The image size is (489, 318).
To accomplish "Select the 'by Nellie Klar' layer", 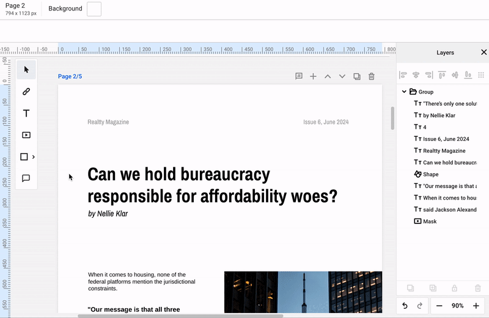I will pyautogui.click(x=435, y=115).
